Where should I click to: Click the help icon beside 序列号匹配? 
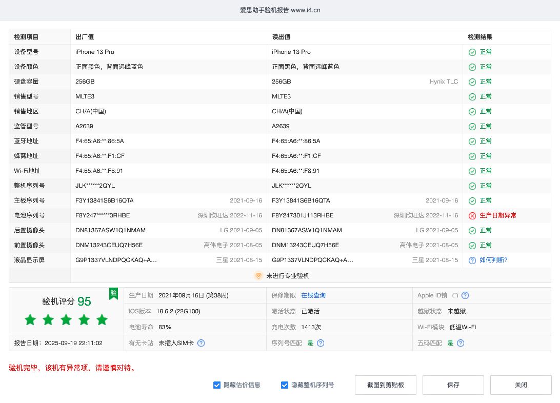[321, 343]
